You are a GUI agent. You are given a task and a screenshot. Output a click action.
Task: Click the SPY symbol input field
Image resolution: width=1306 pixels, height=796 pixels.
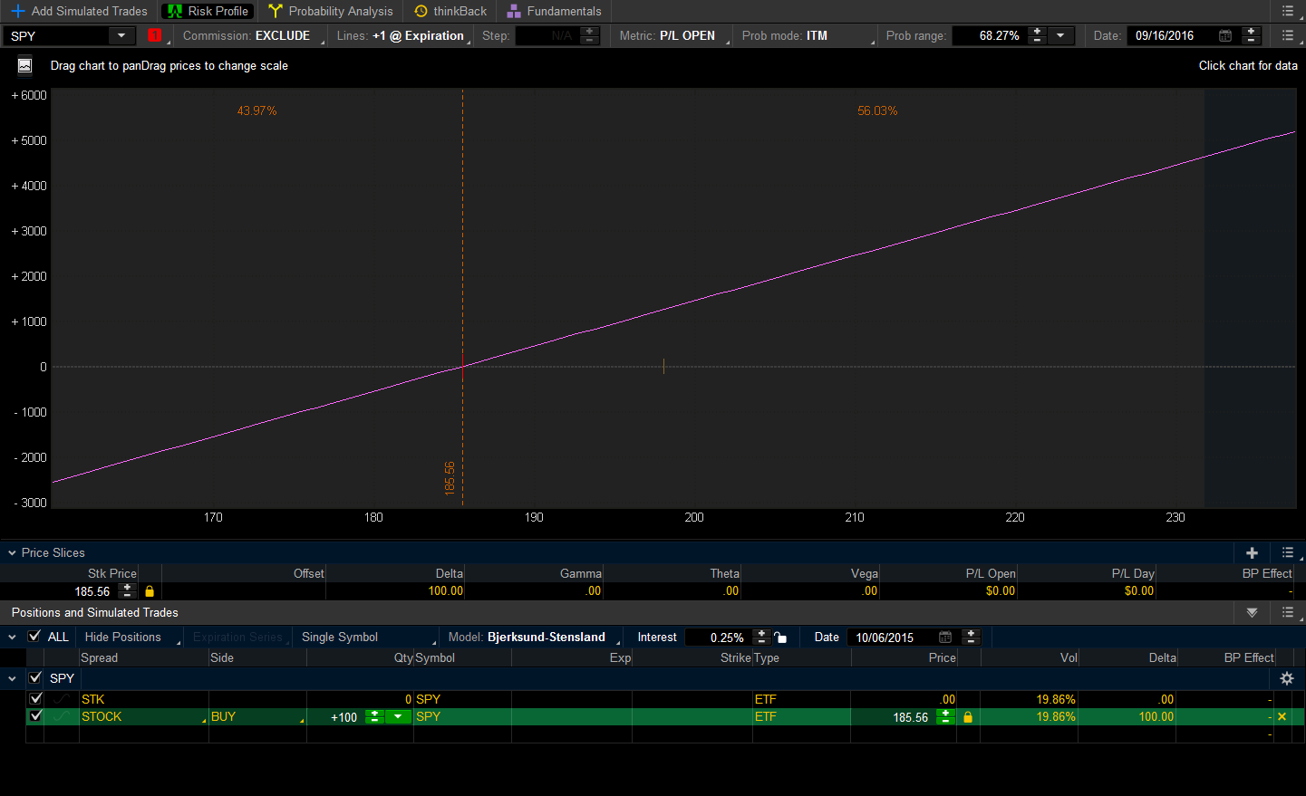[56, 35]
